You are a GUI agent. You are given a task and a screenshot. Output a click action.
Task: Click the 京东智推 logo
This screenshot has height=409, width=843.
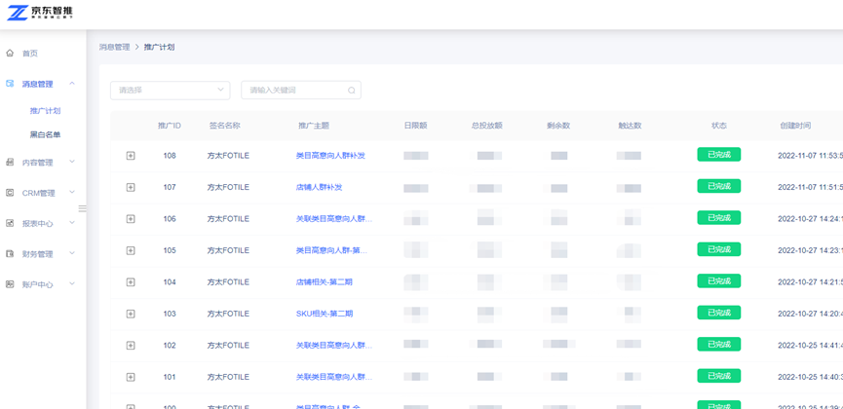pos(40,13)
